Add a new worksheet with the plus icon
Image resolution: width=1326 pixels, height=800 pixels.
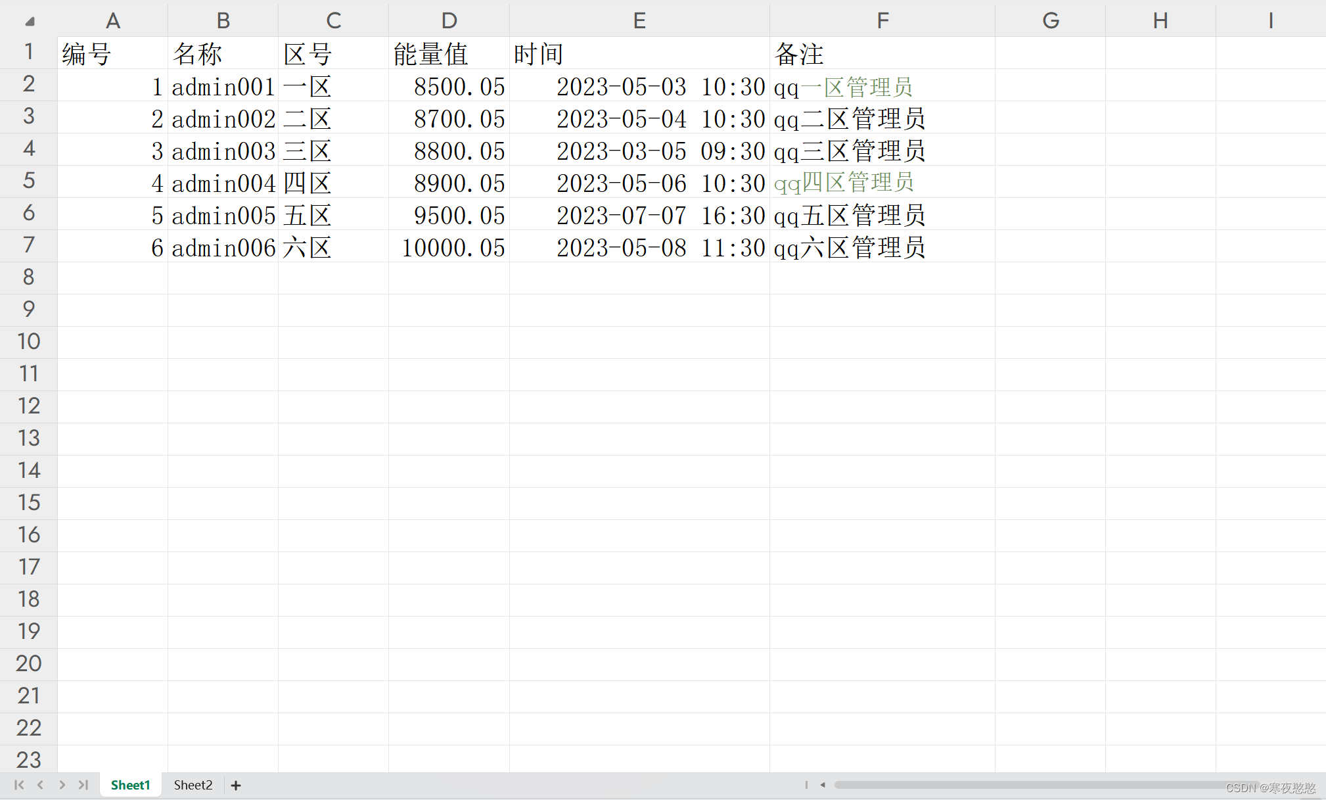(x=236, y=785)
